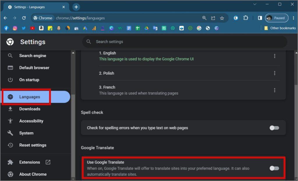Click the Google Translate heading
Image resolution: width=298 pixels, height=181 pixels.
pos(97,148)
